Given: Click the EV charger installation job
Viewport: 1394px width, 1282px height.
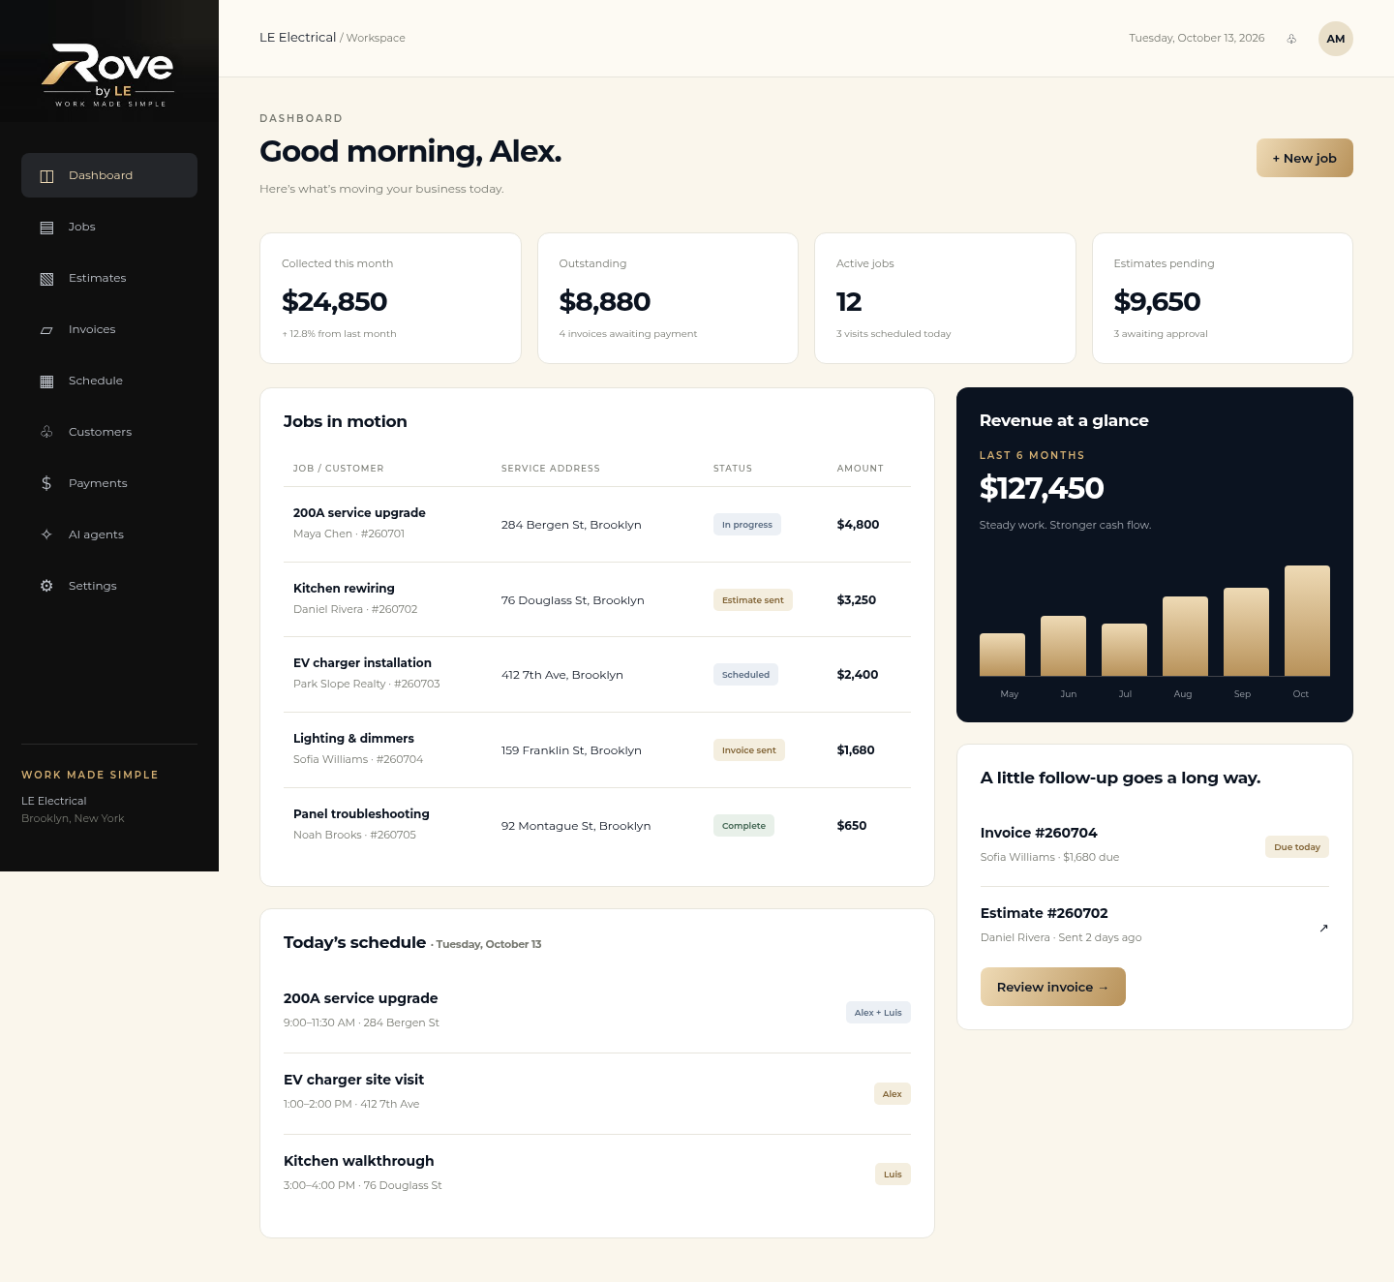Looking at the screenshot, I should click(597, 675).
